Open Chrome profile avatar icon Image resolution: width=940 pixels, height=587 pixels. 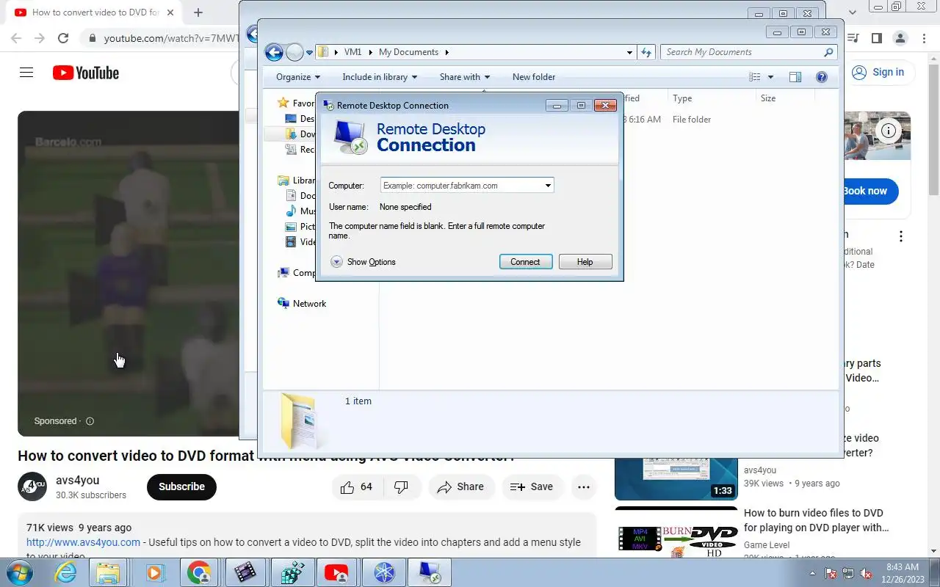coord(900,38)
